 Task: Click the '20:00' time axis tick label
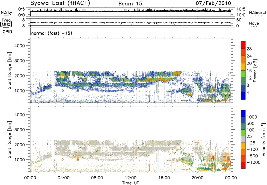[x=197, y=178]
